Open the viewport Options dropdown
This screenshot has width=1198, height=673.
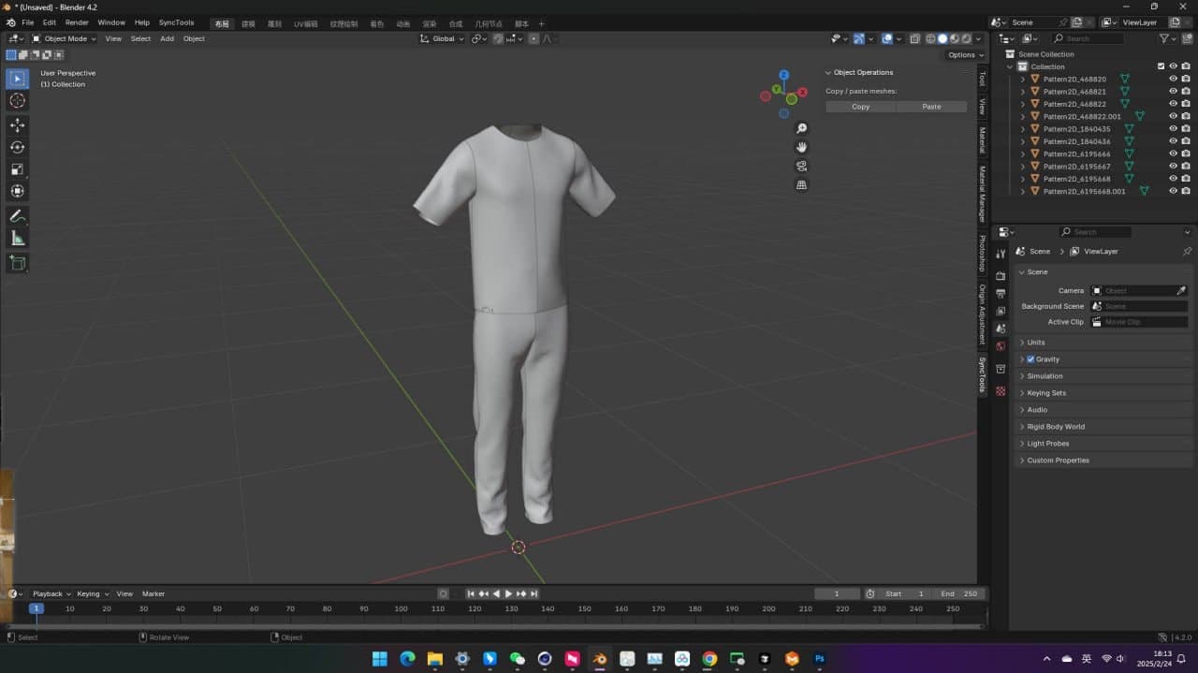coord(964,55)
